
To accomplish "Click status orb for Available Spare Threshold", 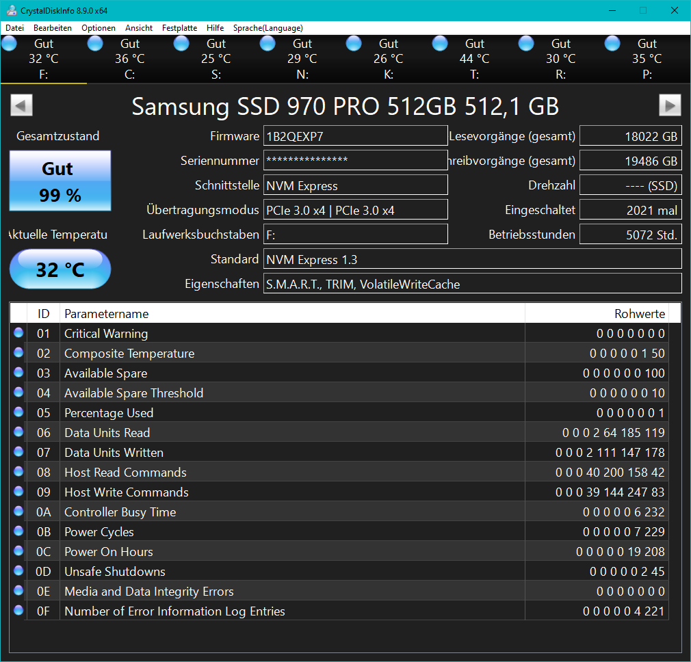I will pyautogui.click(x=18, y=392).
